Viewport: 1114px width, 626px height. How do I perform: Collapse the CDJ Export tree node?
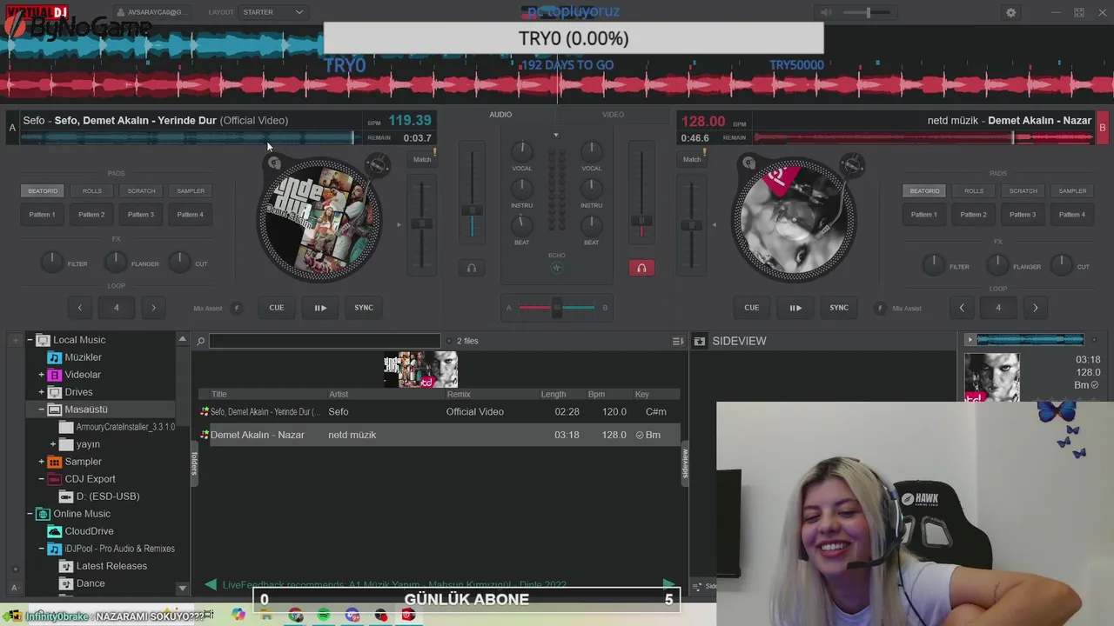point(41,479)
